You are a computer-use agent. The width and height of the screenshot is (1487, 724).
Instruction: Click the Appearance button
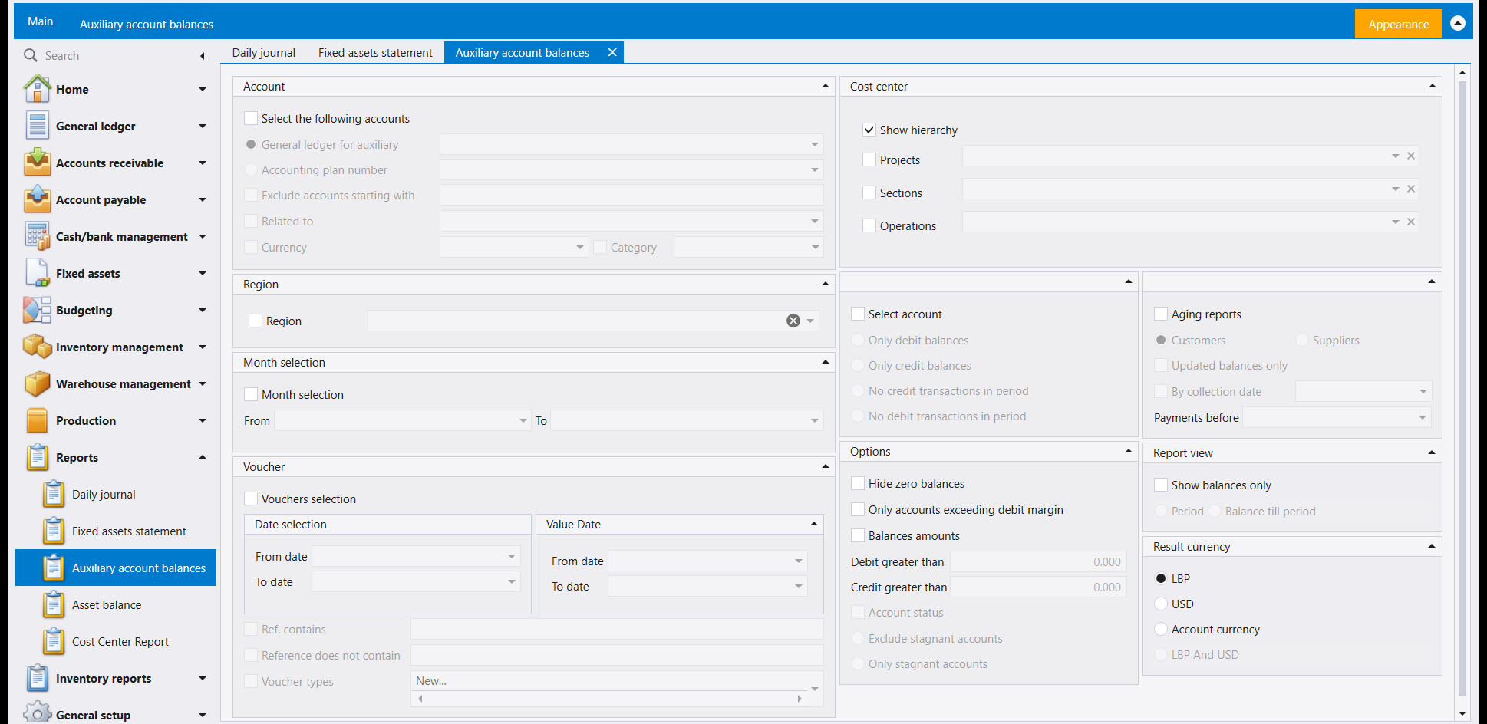(1398, 24)
